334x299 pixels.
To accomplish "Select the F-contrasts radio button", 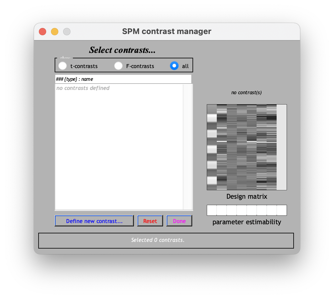I will coord(118,66).
